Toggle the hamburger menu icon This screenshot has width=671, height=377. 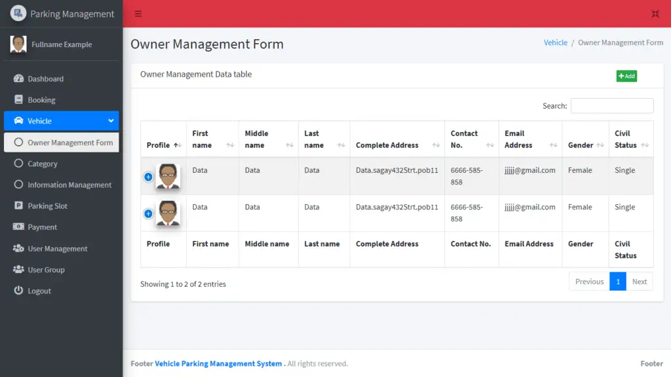pos(137,13)
